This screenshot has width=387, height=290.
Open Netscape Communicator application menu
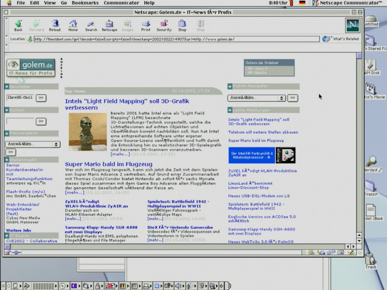(x=347, y=3)
